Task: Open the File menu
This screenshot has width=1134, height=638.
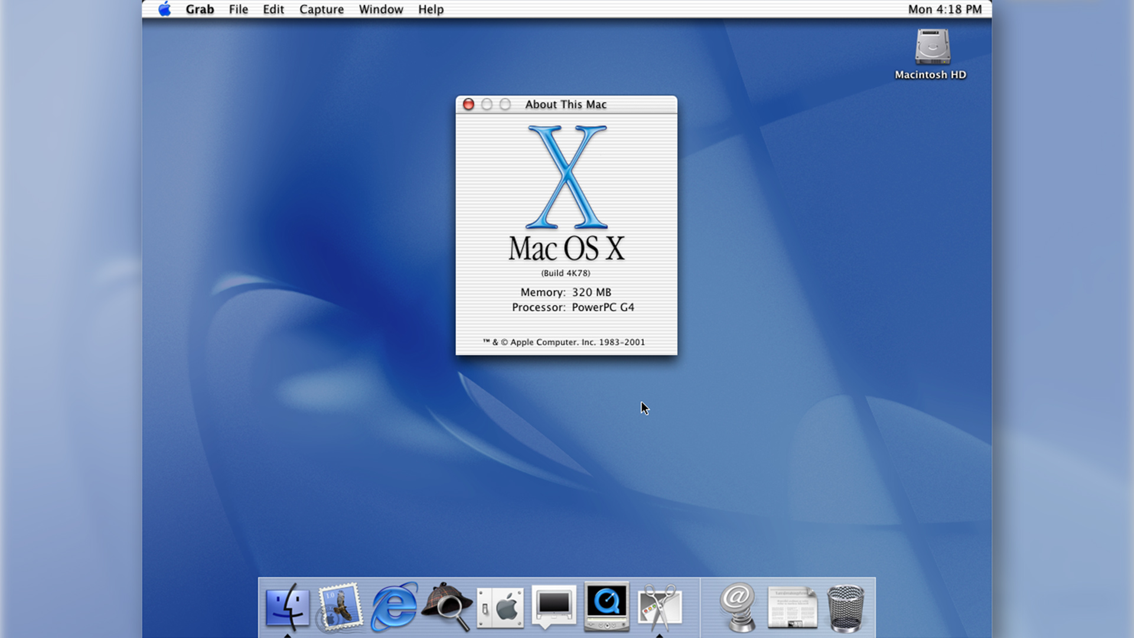Action: tap(238, 9)
